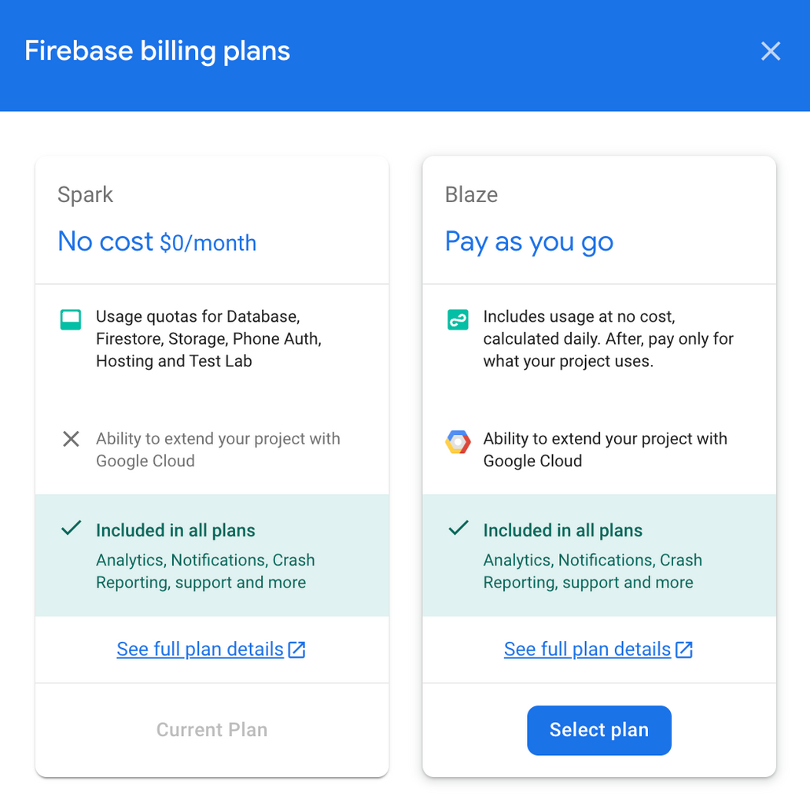810x807 pixels.
Task: Click the Database usage quotas icon on Spark card
Action: tap(70, 319)
